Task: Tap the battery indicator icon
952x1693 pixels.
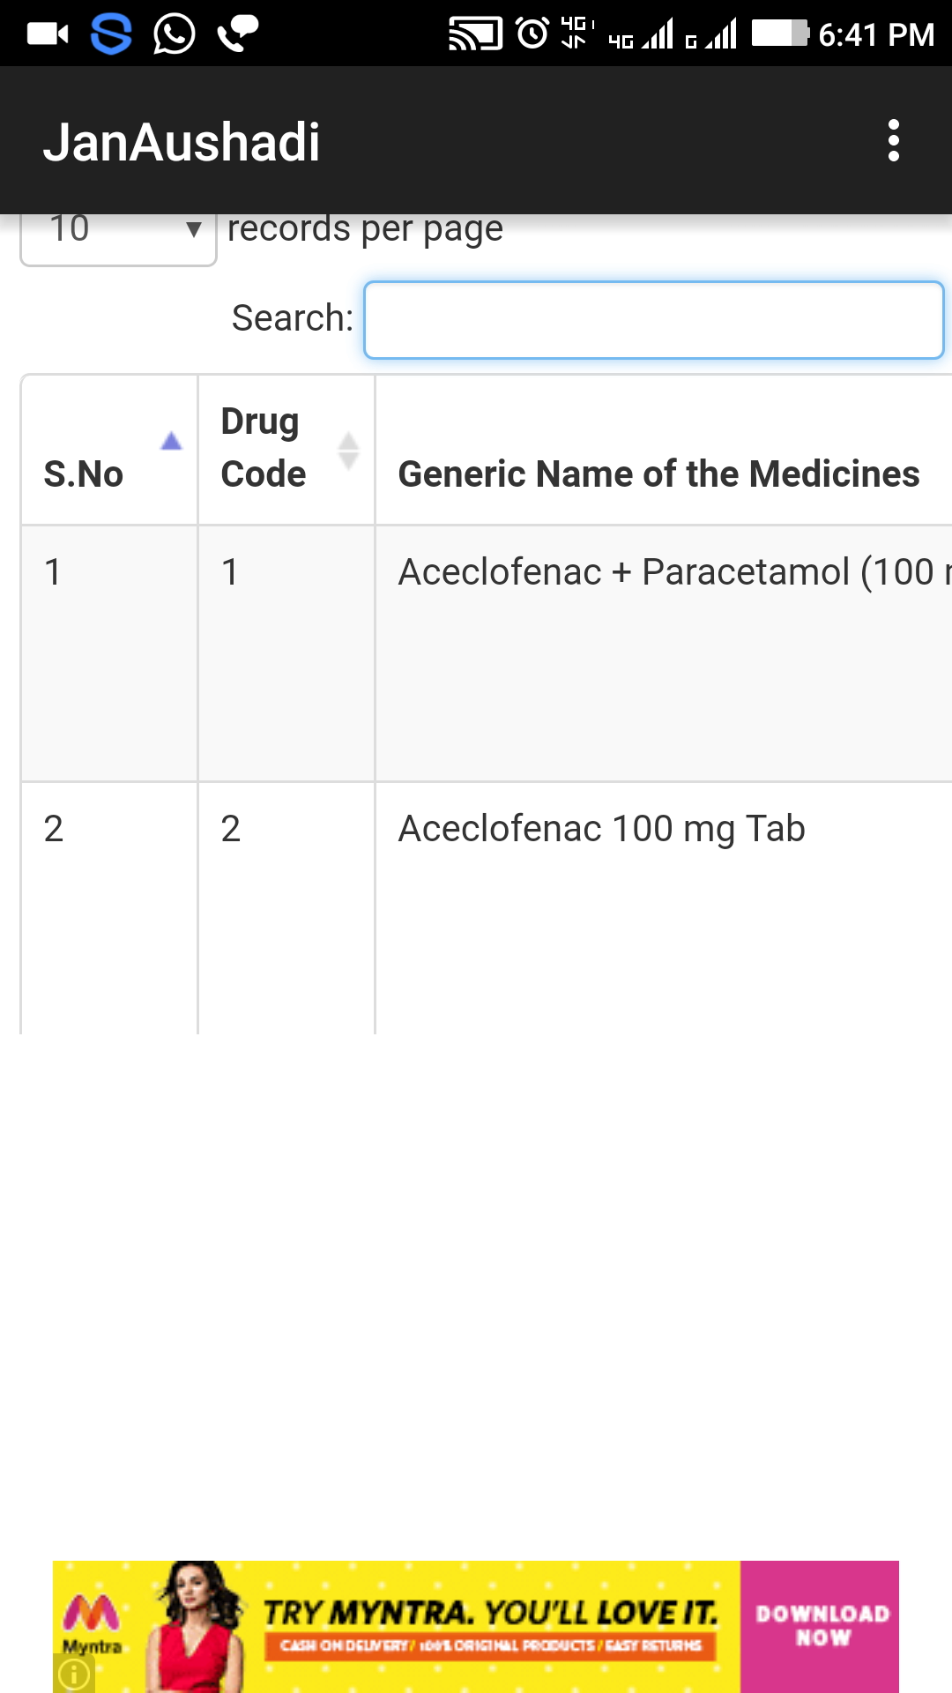Action: [x=780, y=34]
